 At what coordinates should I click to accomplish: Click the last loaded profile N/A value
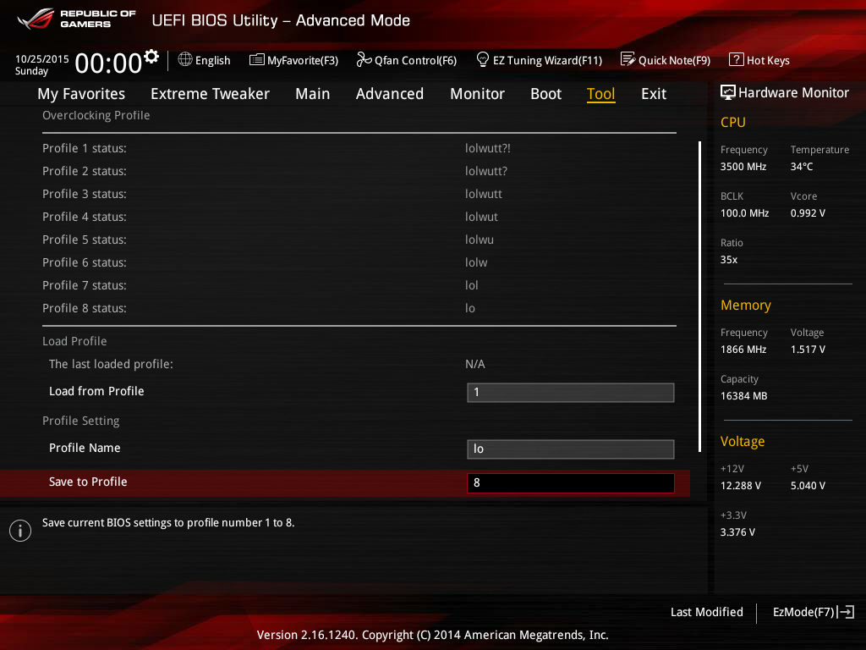tap(475, 364)
